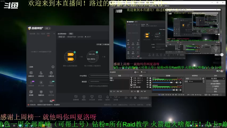Add a new scene tab with plus icon
This screenshot has width=227, height=128.
tap(54, 34)
